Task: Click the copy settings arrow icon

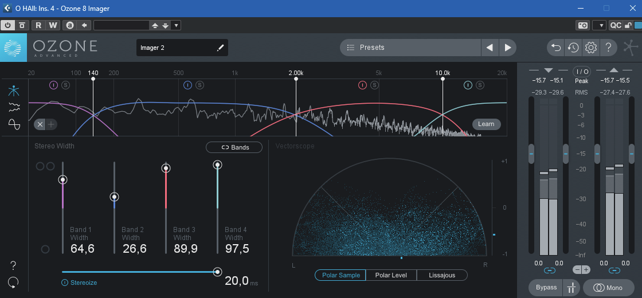Action: pyautogui.click(x=84, y=25)
